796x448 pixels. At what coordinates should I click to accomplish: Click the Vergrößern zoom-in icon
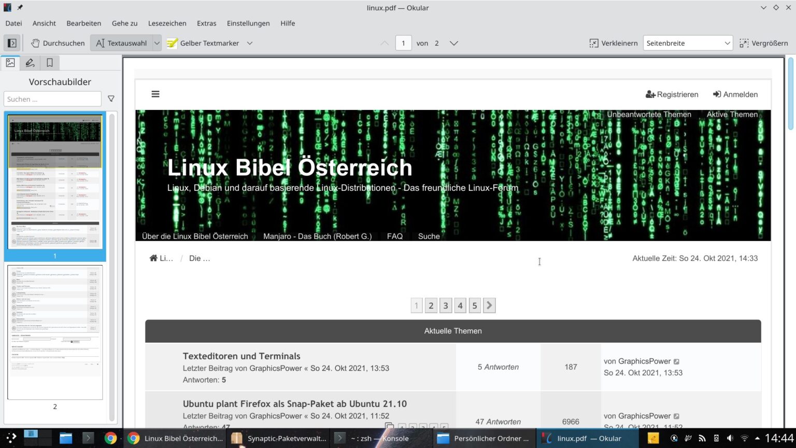click(744, 43)
